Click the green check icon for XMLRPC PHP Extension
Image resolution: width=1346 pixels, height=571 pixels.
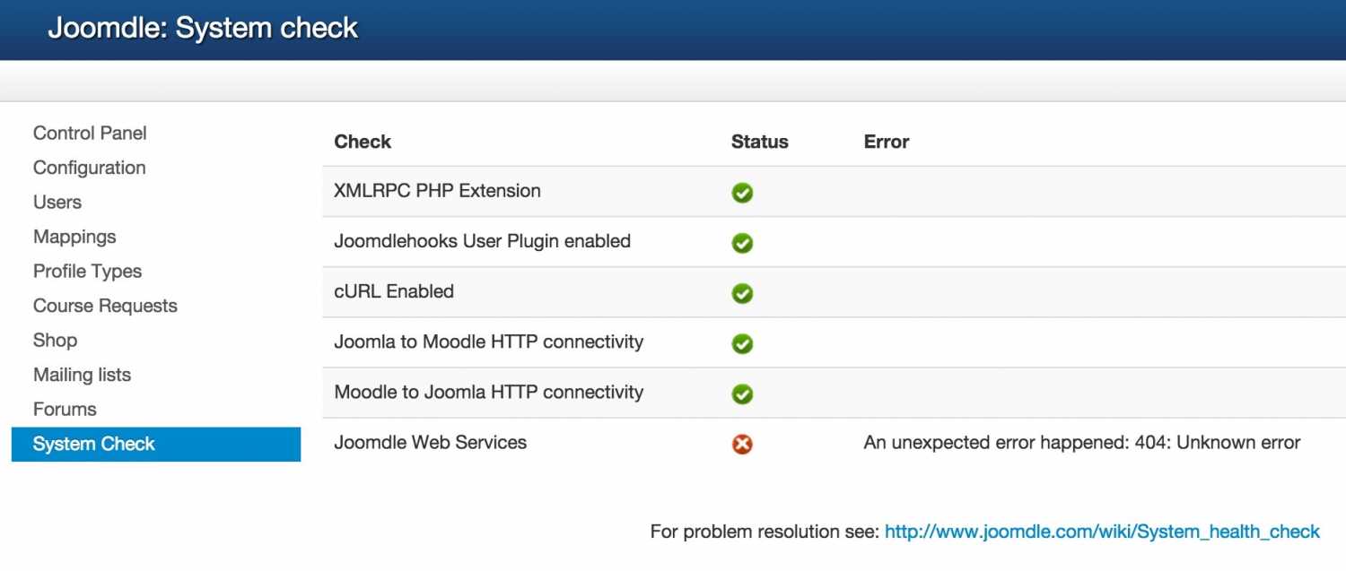pyautogui.click(x=742, y=193)
